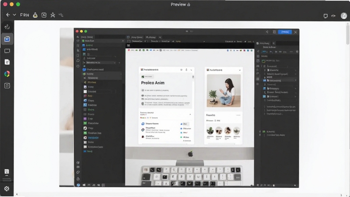Click the first plant avatar thumbnail in bottom-right card
350x197 pixels.
tap(210, 130)
